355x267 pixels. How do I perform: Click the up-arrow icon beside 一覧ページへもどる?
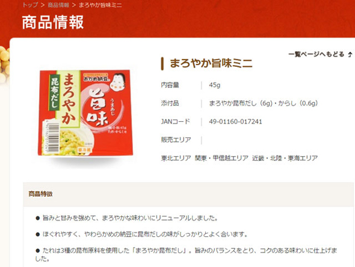pos(350,55)
